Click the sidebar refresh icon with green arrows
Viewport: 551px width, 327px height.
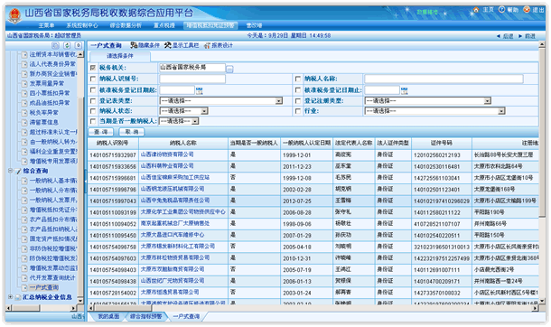pyautogui.click(x=67, y=45)
